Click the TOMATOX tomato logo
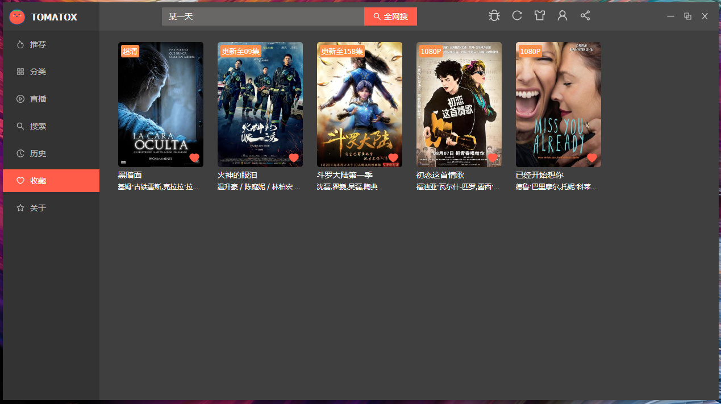The height and width of the screenshot is (404, 721). pos(17,17)
